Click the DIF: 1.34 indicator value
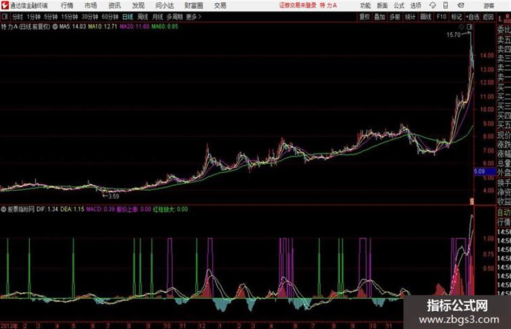 pyautogui.click(x=47, y=210)
